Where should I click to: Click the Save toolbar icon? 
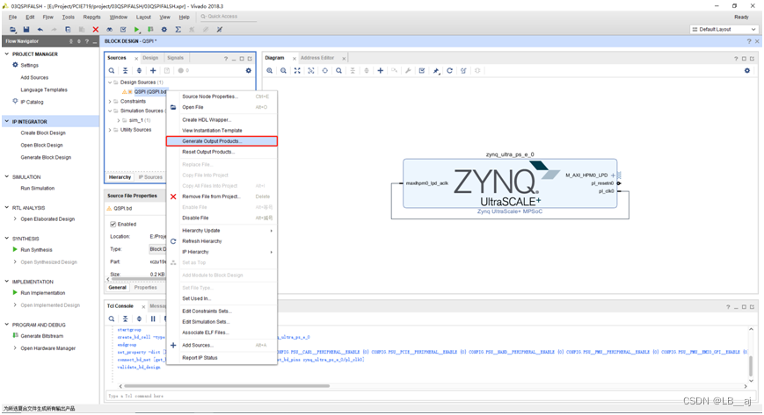pos(26,30)
